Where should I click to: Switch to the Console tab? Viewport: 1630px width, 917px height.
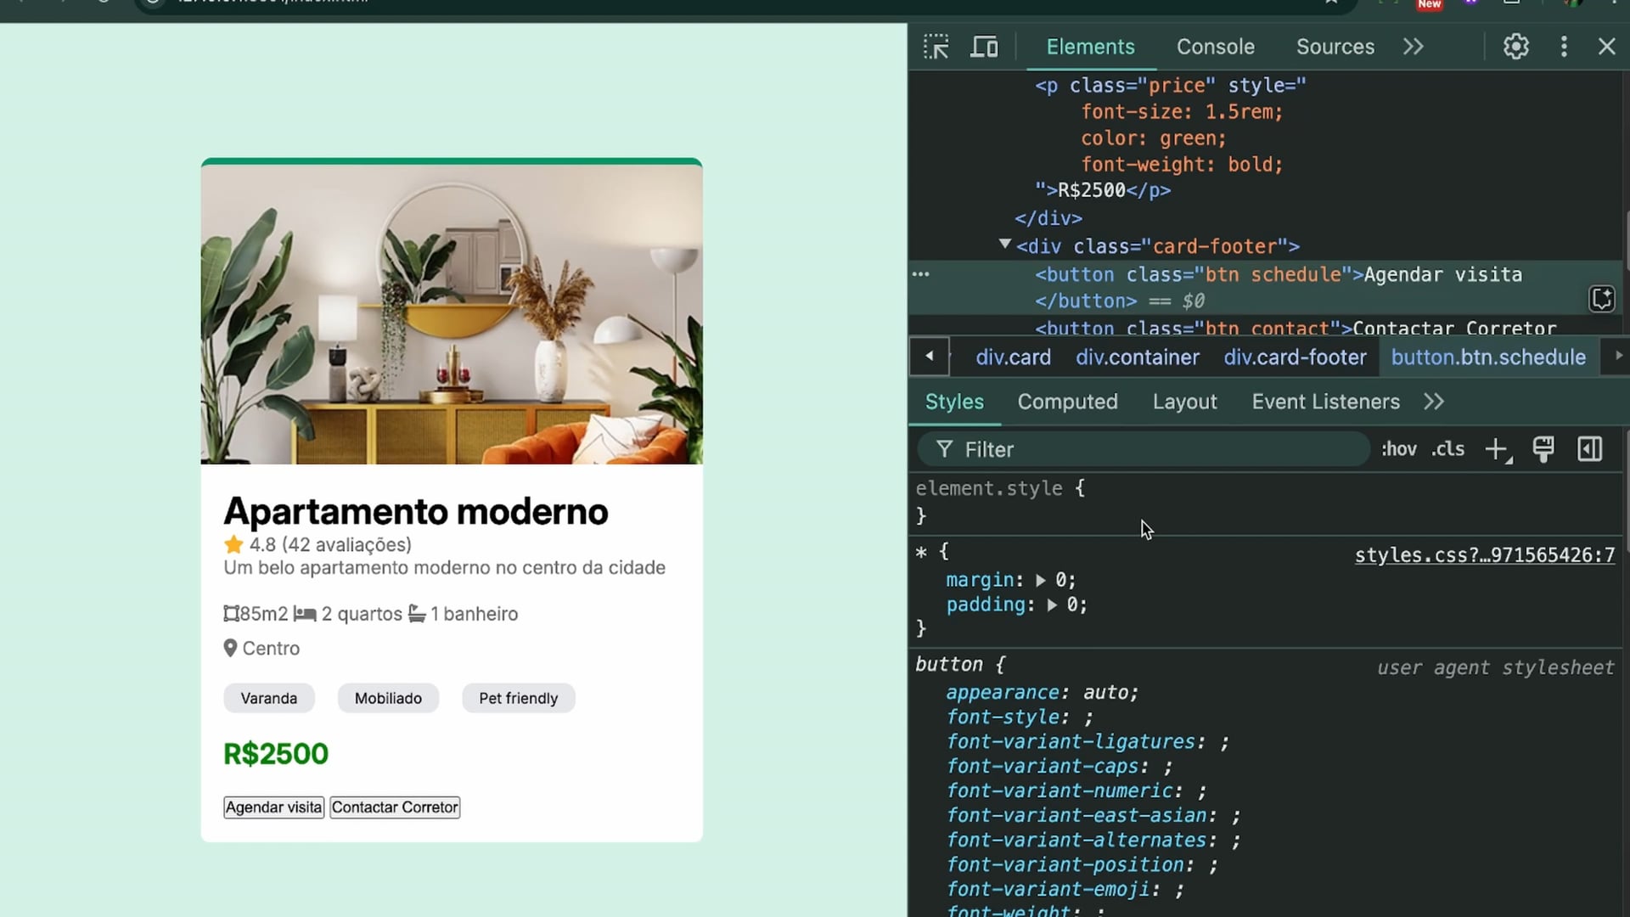point(1215,47)
